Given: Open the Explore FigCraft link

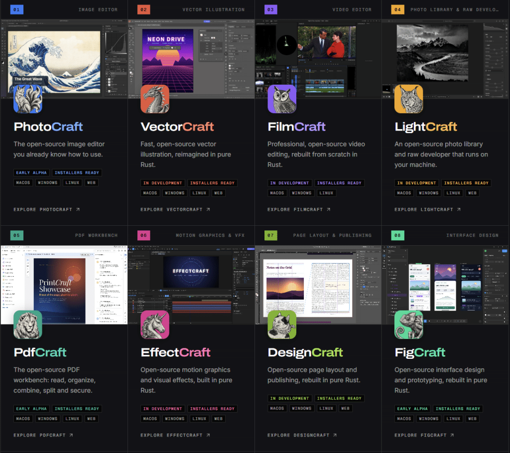Looking at the screenshot, I should pos(424,435).
